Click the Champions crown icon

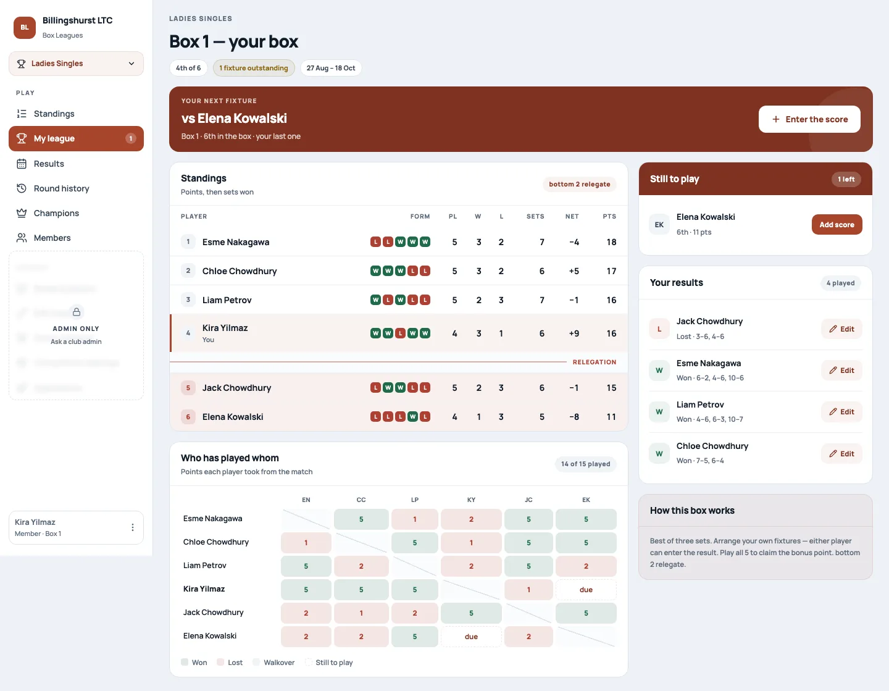point(22,213)
